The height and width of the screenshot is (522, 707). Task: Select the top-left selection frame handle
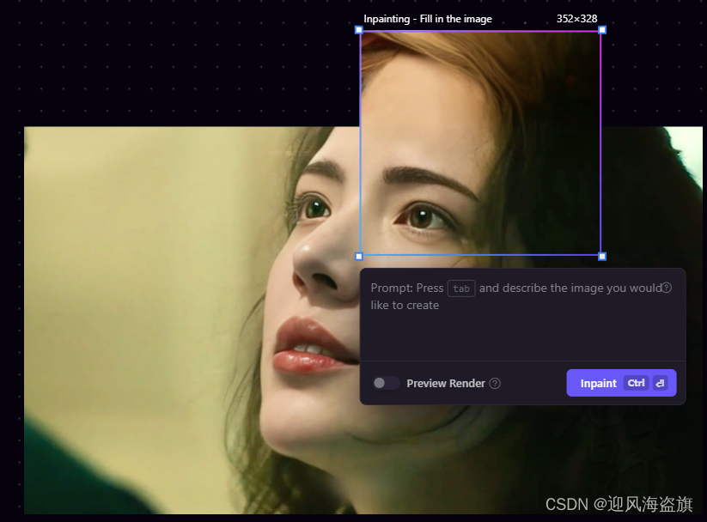(x=359, y=30)
